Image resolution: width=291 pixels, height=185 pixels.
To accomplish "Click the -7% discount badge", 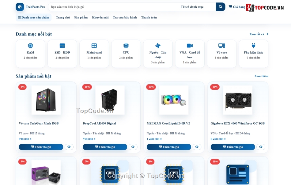I will point(86,162).
